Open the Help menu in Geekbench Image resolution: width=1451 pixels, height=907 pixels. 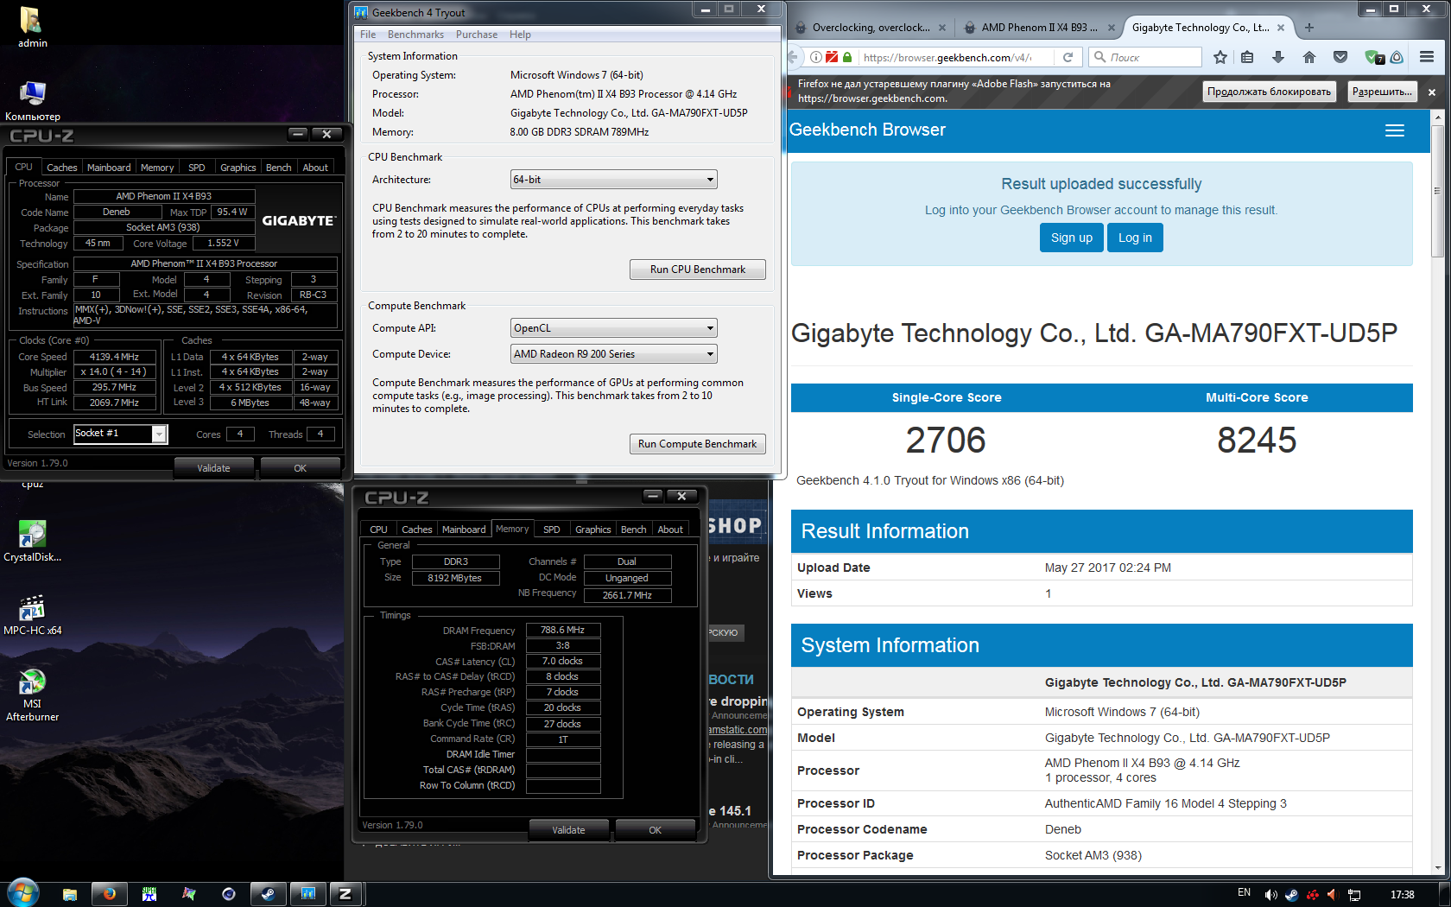[x=520, y=35]
